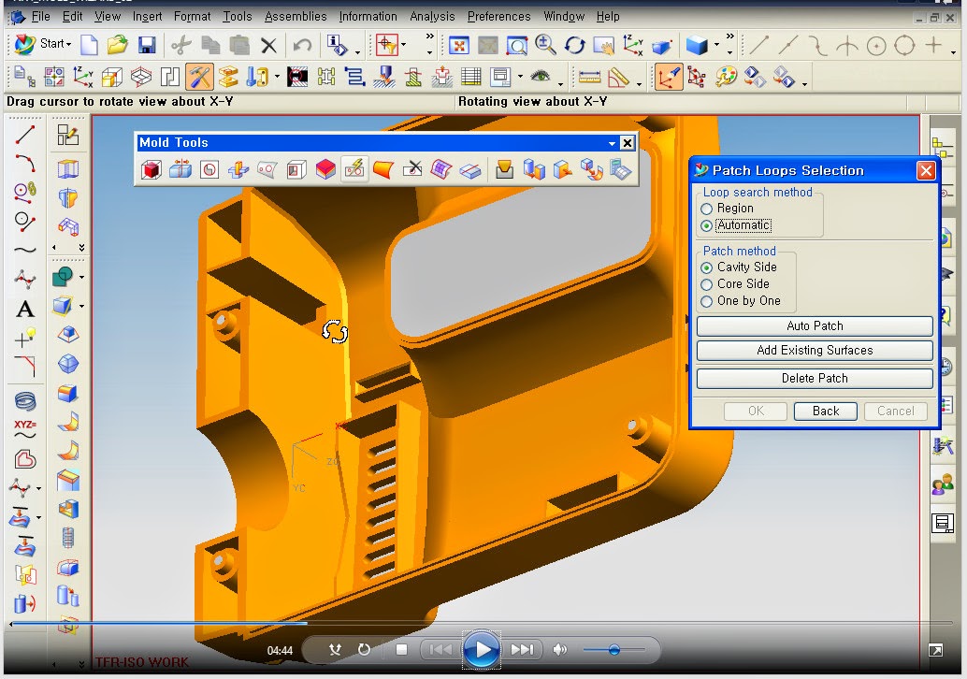
Task: Click the Auto Patch button
Action: 815,326
